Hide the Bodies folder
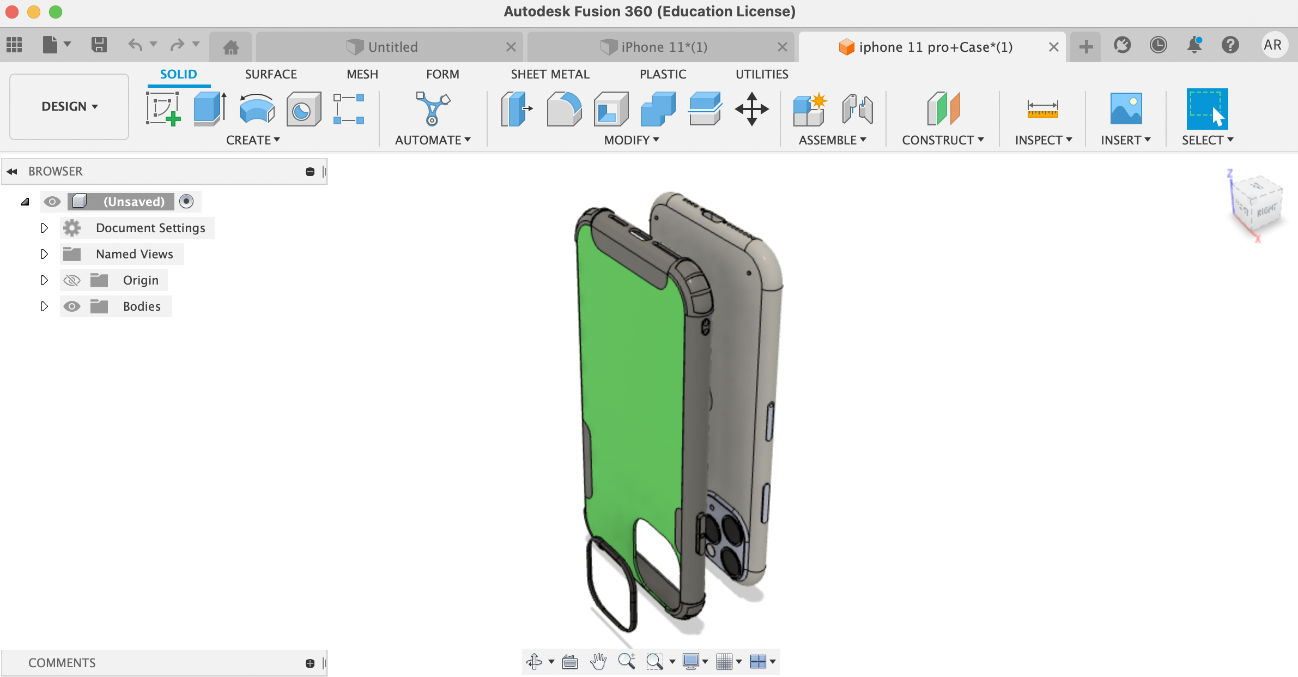 point(72,306)
